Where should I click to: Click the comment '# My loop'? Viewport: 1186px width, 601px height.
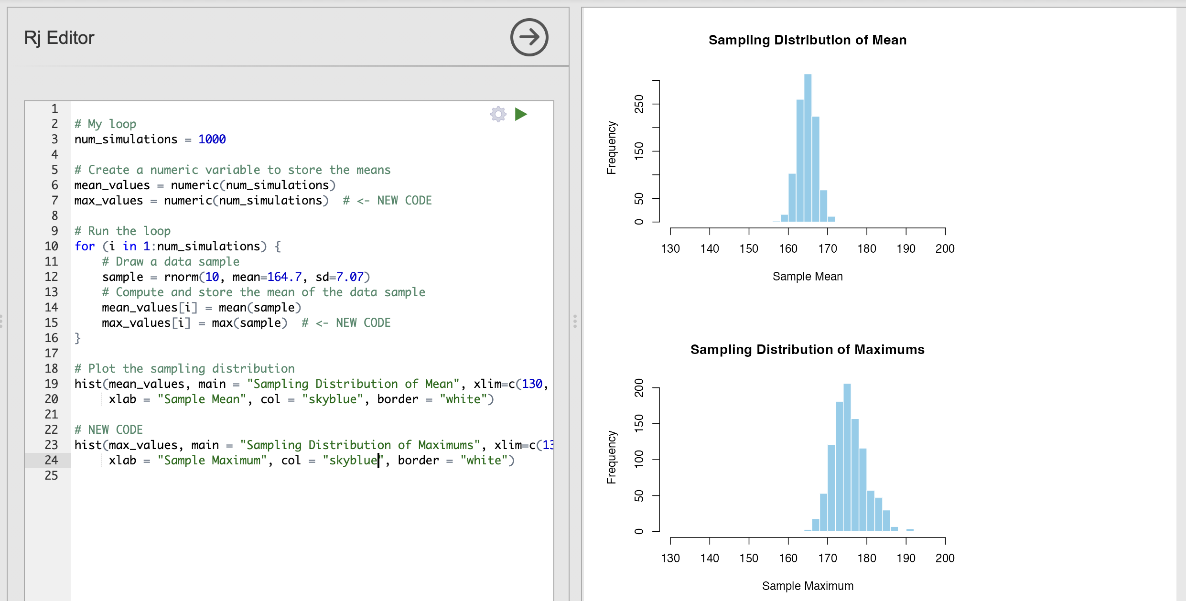pyautogui.click(x=106, y=124)
